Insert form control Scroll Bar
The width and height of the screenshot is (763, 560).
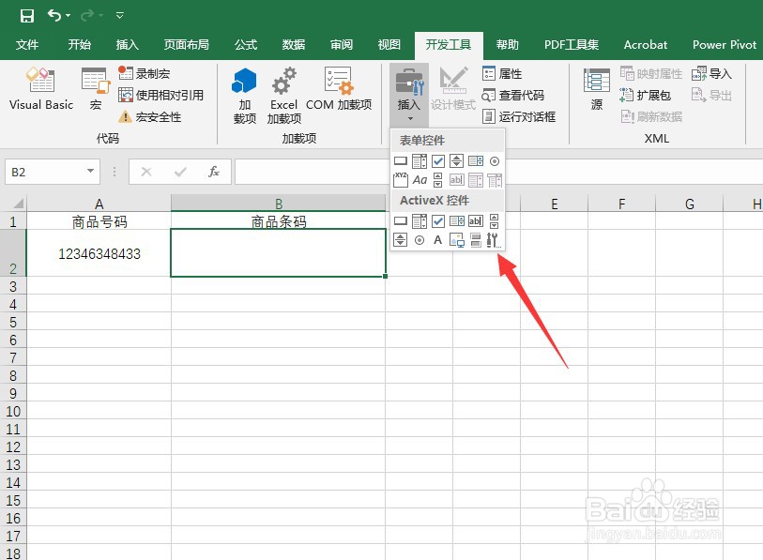point(438,180)
